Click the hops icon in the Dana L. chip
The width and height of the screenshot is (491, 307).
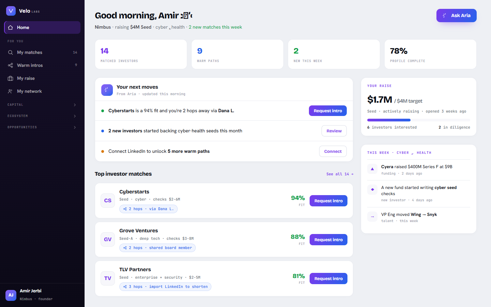pyautogui.click(x=125, y=209)
